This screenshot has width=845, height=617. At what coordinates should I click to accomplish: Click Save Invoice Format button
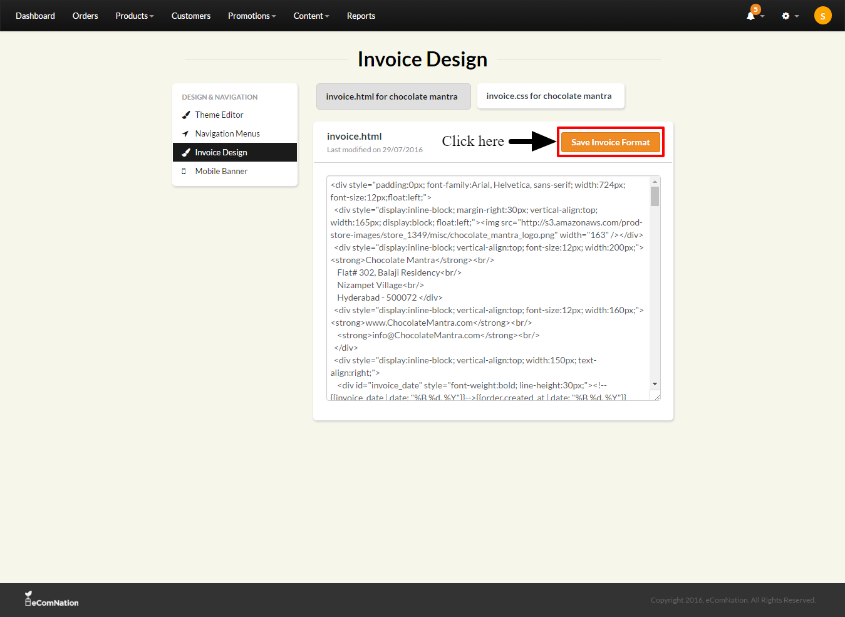(611, 142)
